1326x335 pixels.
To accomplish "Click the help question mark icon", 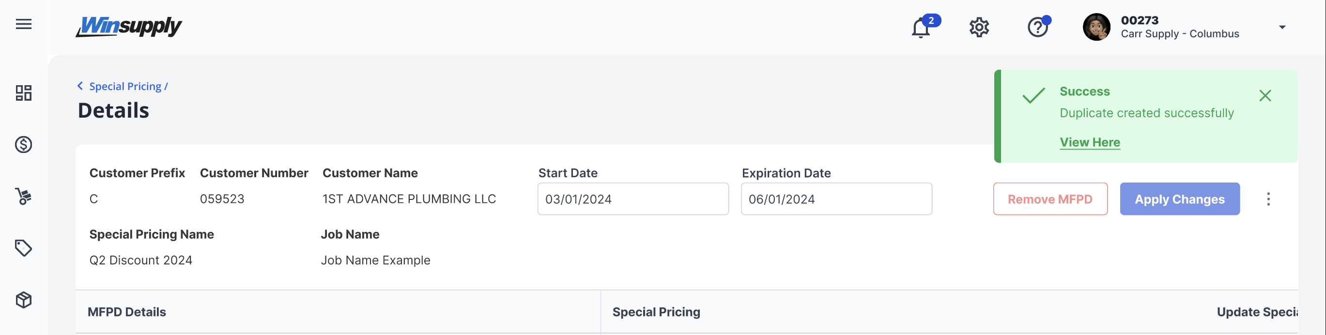I will tap(1037, 27).
